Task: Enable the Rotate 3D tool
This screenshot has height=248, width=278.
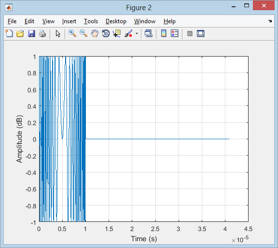Action: pos(106,33)
